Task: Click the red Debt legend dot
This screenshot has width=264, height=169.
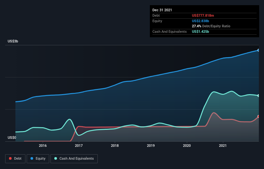Action: [10, 158]
